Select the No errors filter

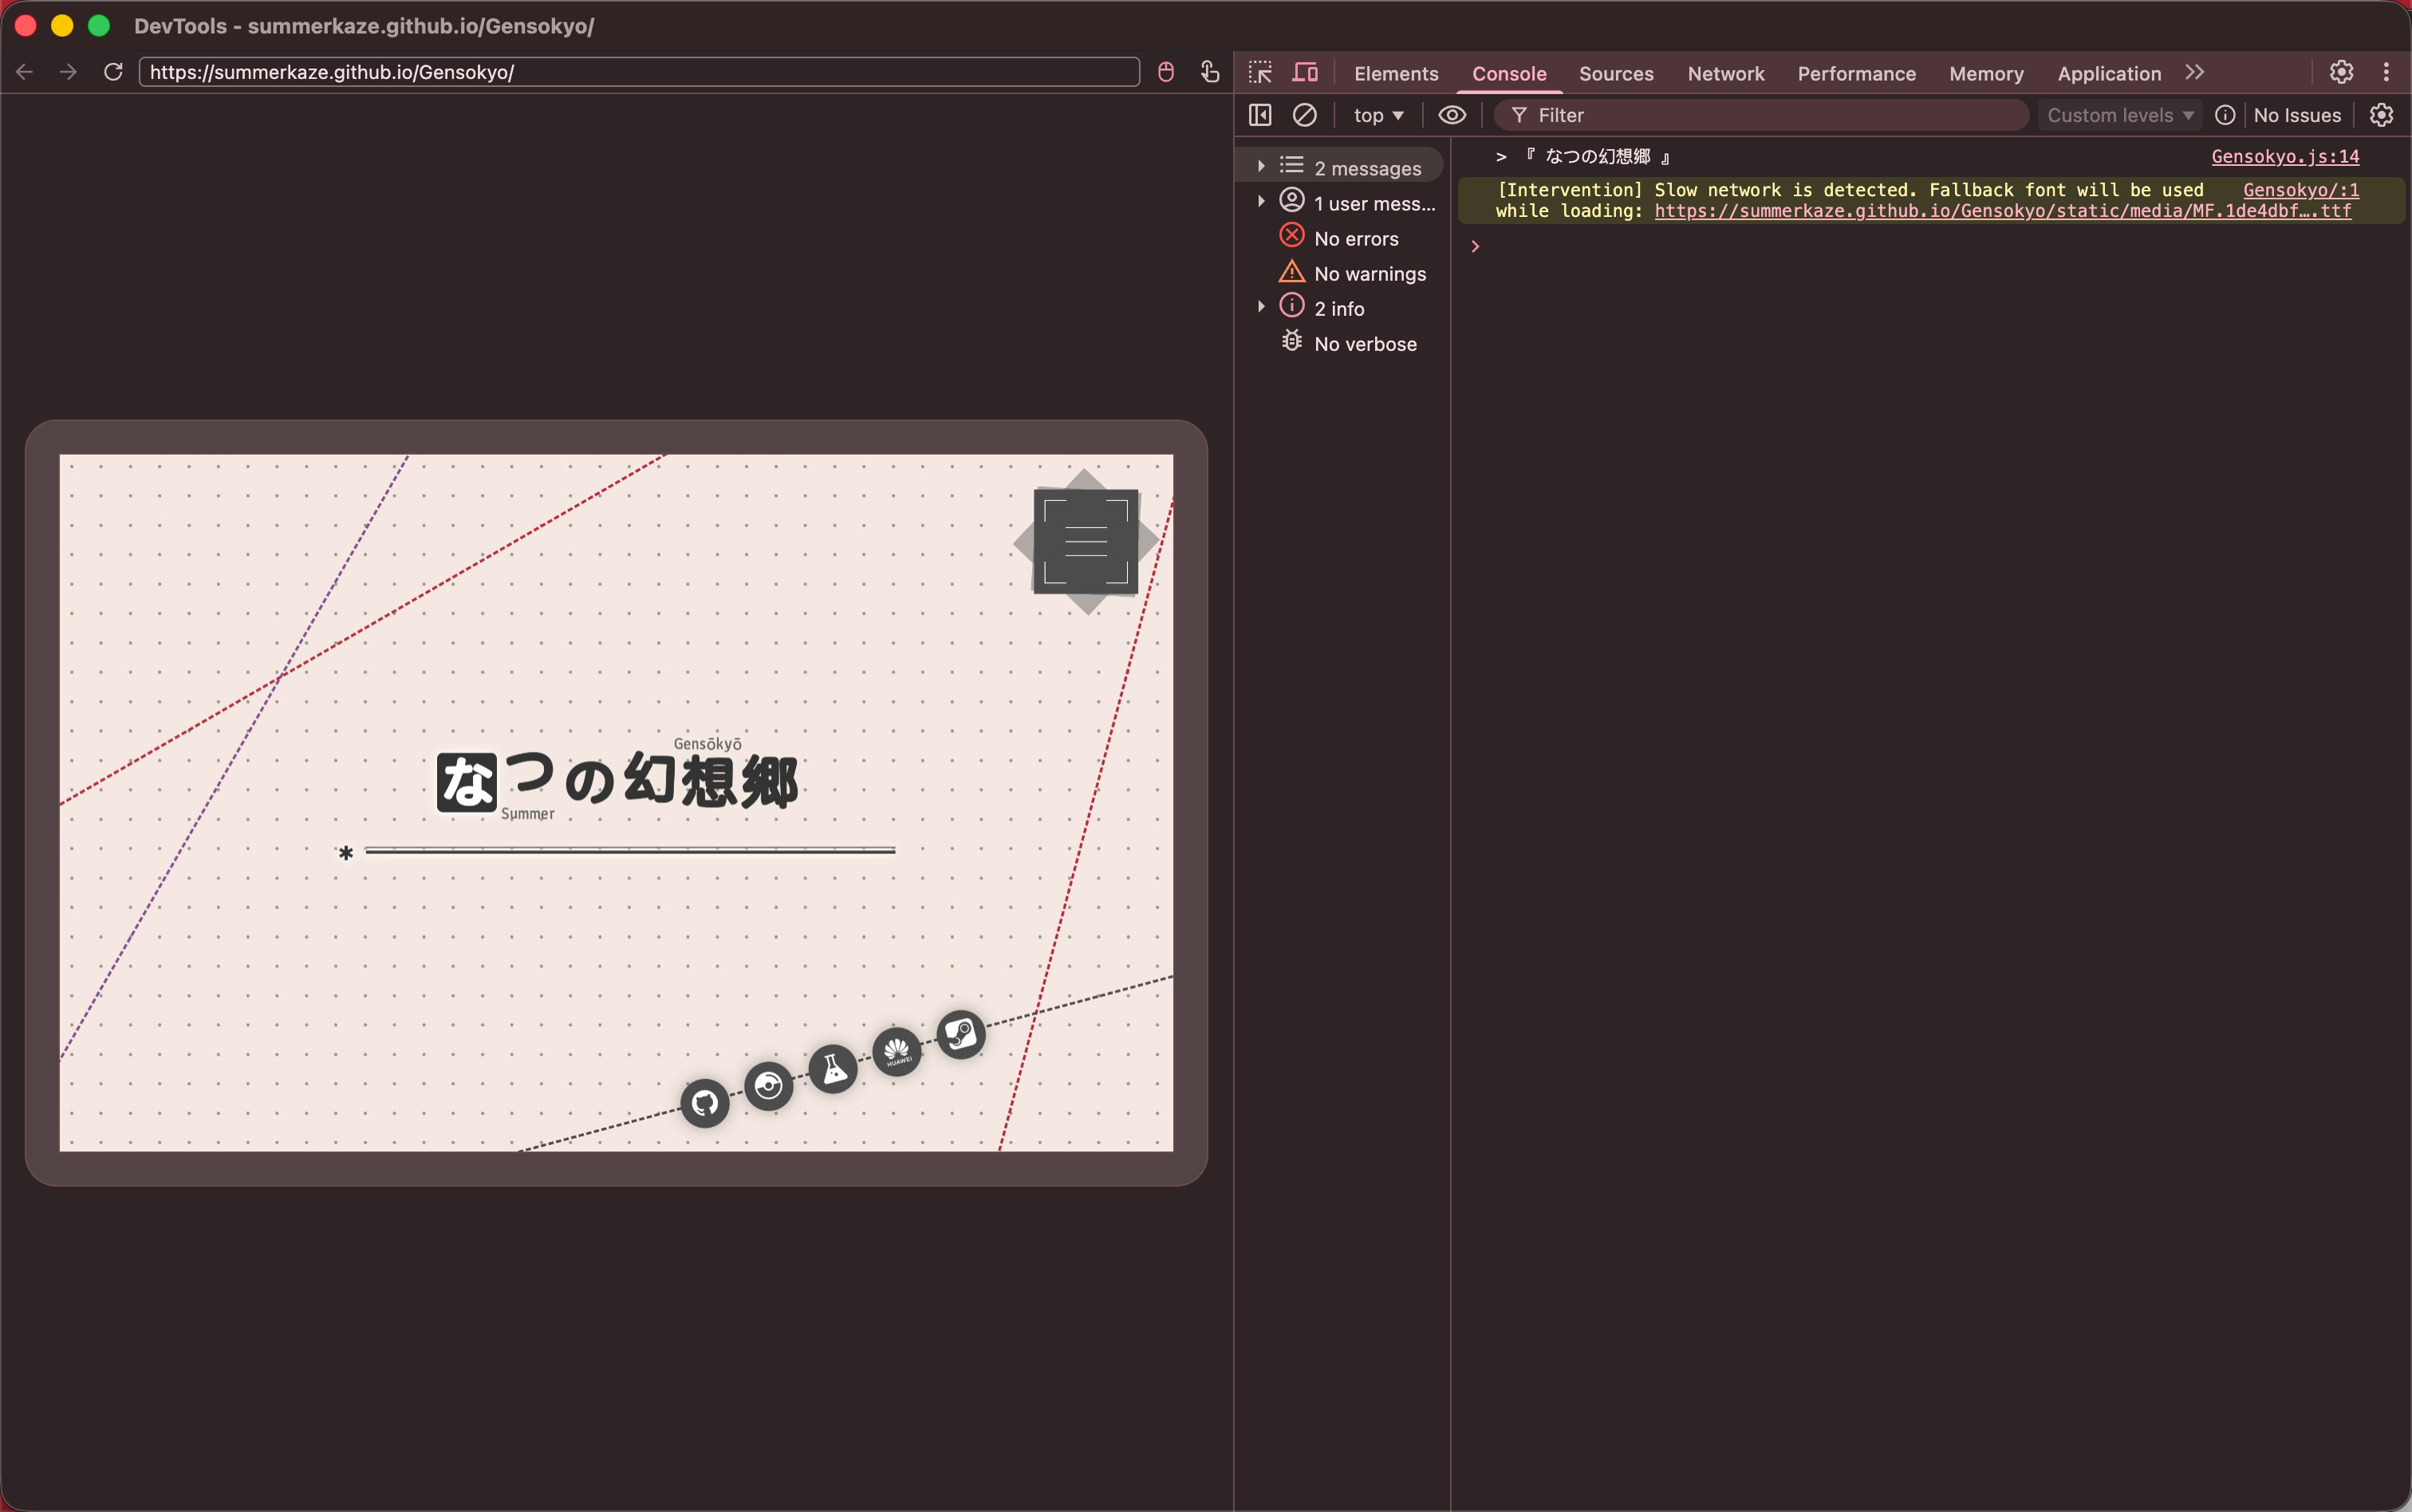point(1340,238)
